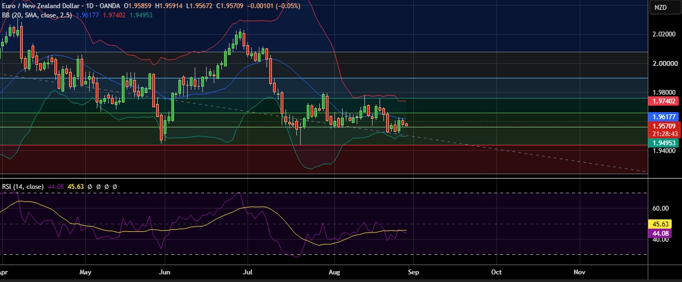Viewport: 682px width, 282px height.
Task: Click the 2.00000 price axis label
Action: tap(664, 63)
